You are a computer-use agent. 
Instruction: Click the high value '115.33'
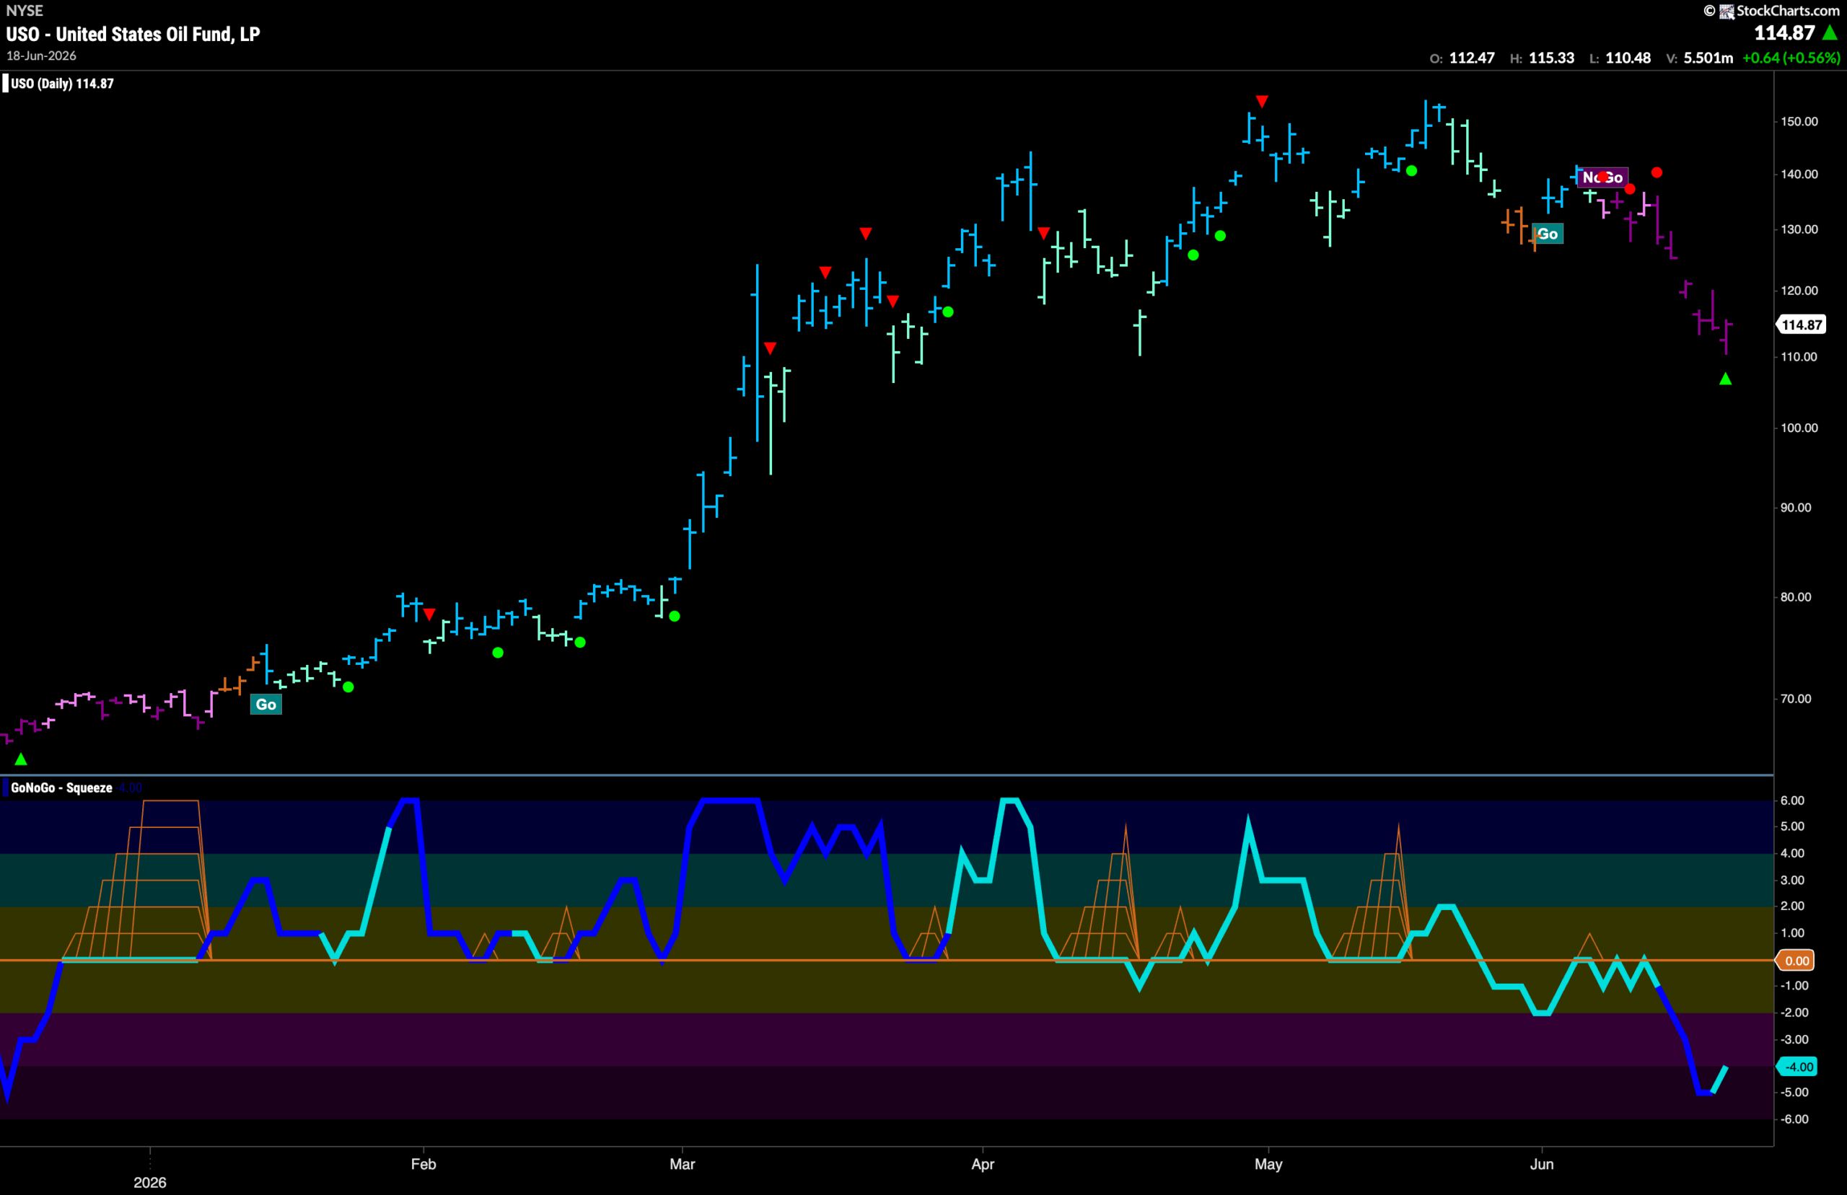tap(1551, 58)
